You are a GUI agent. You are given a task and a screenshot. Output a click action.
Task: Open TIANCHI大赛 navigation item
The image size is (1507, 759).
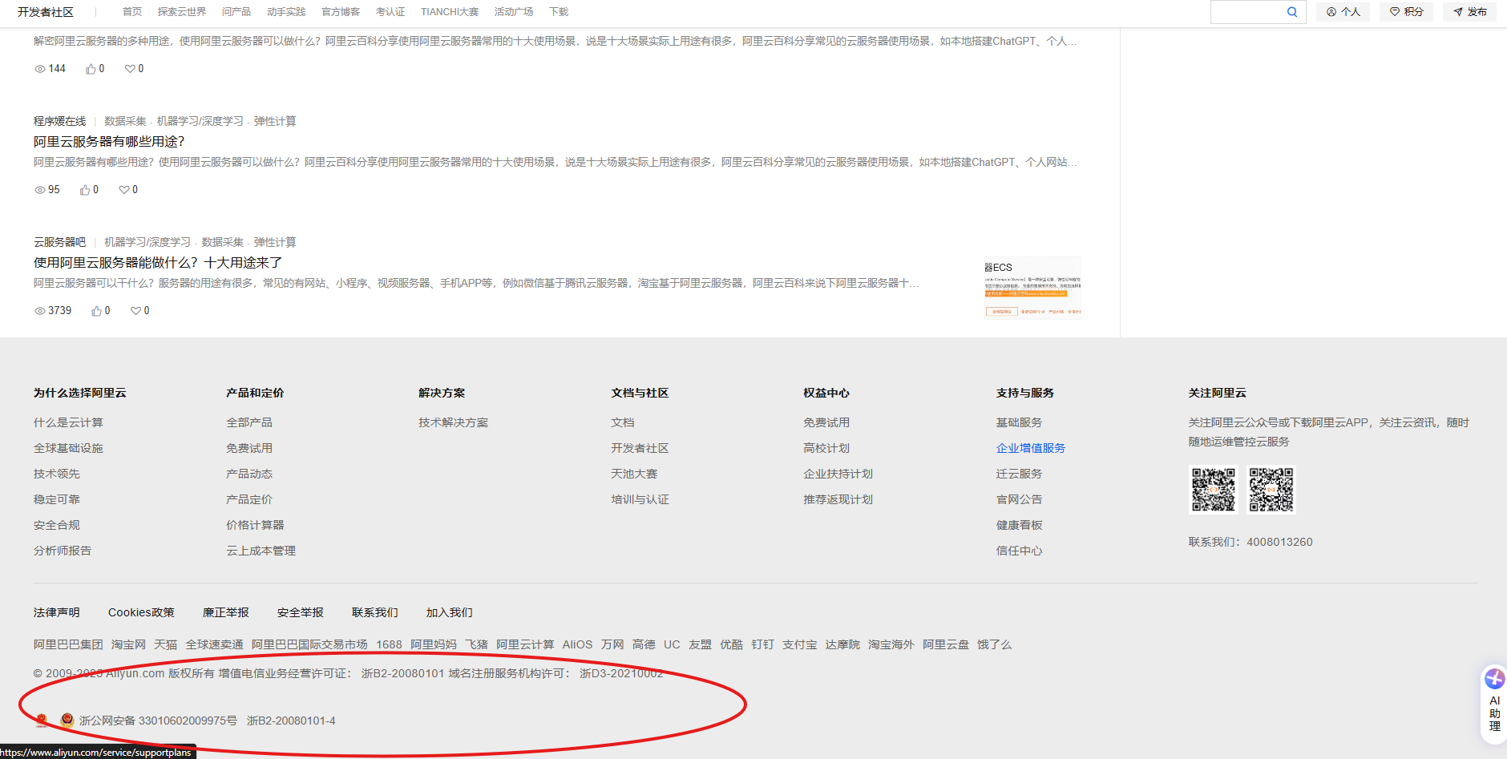coord(450,12)
